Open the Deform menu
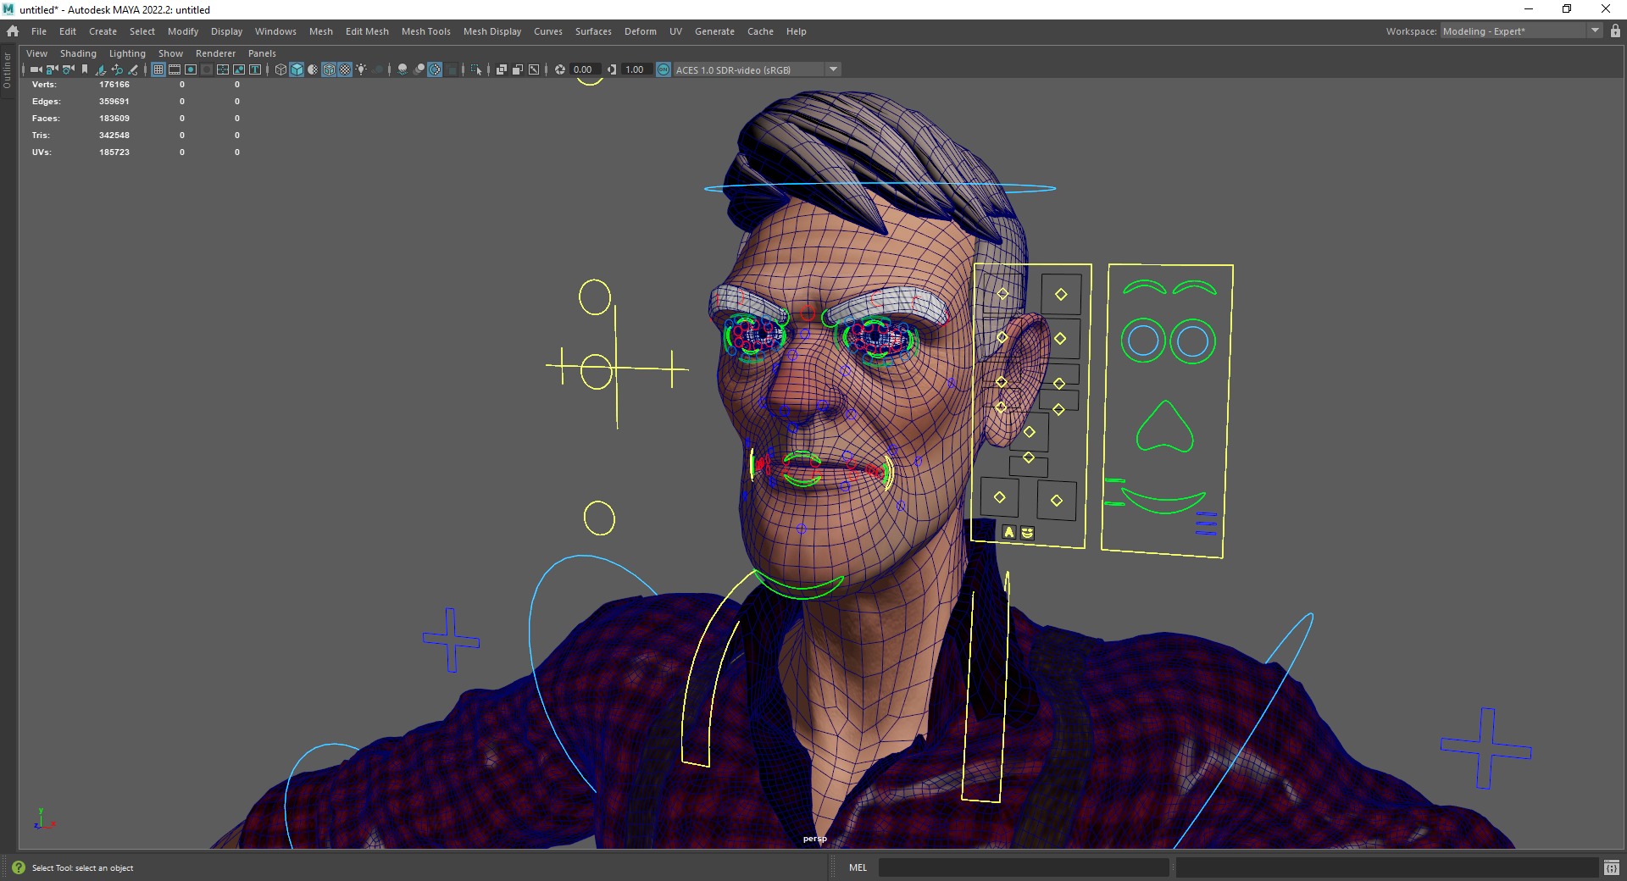Viewport: 1627px width, 881px height. click(640, 31)
